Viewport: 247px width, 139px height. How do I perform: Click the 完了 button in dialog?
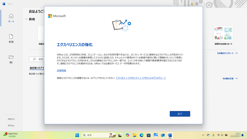pos(180,114)
